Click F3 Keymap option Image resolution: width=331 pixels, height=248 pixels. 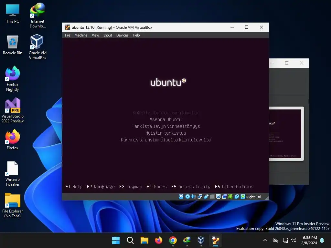[x=131, y=187]
